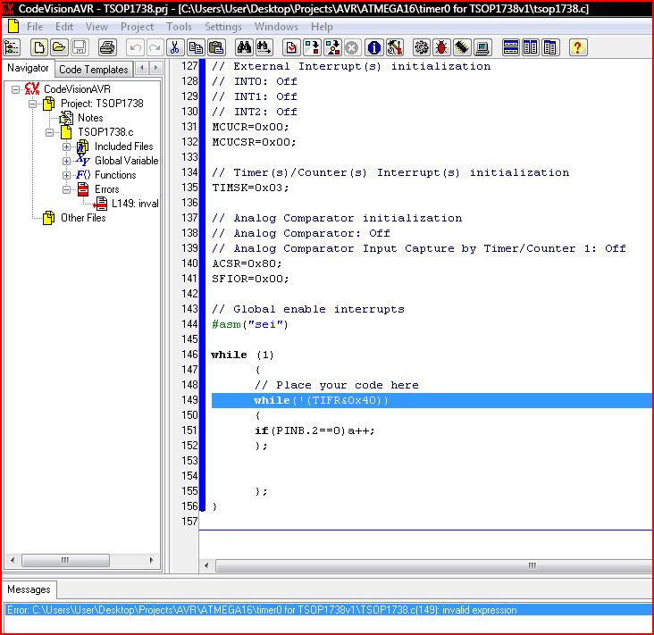Click the blue Information icon
654x635 pixels.
pos(374,47)
